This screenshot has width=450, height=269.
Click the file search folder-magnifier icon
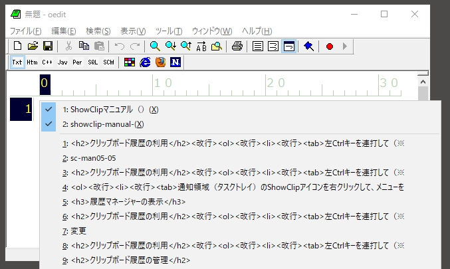tap(217, 46)
